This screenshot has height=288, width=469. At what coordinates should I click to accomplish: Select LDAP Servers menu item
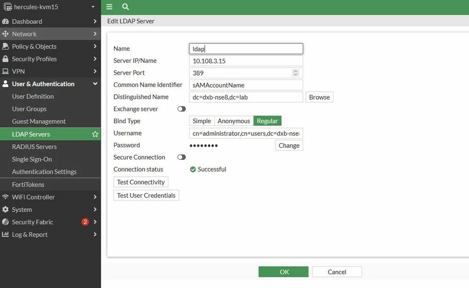click(50, 134)
